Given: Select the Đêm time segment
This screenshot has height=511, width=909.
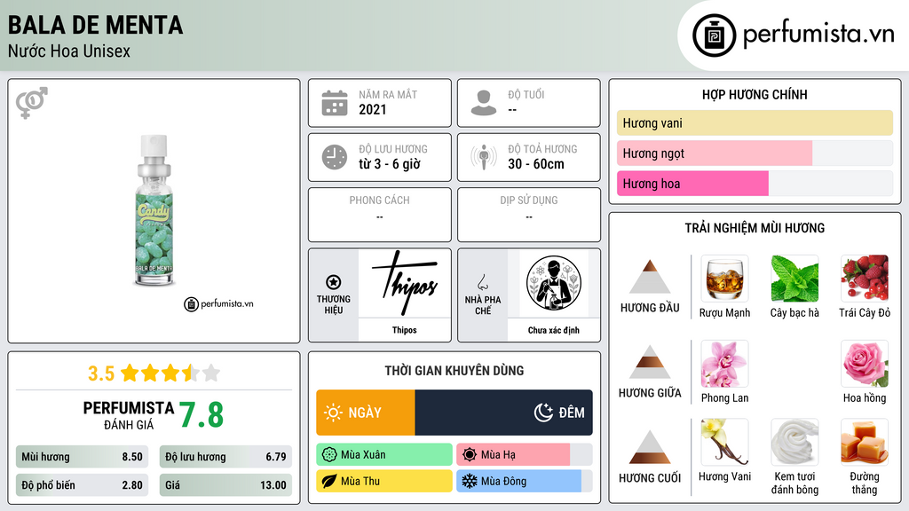Looking at the screenshot, I should click(x=504, y=413).
